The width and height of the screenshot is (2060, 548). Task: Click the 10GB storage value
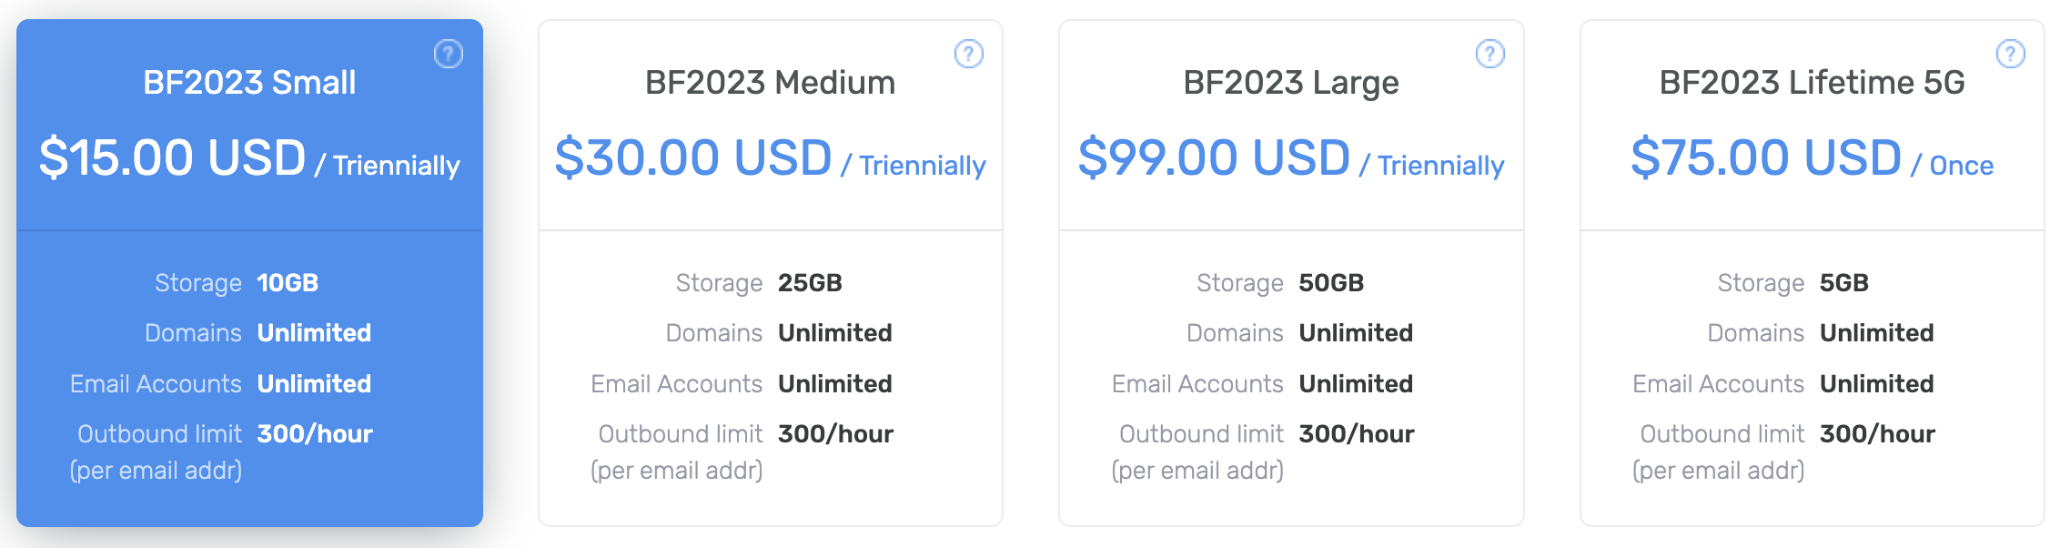click(x=288, y=283)
